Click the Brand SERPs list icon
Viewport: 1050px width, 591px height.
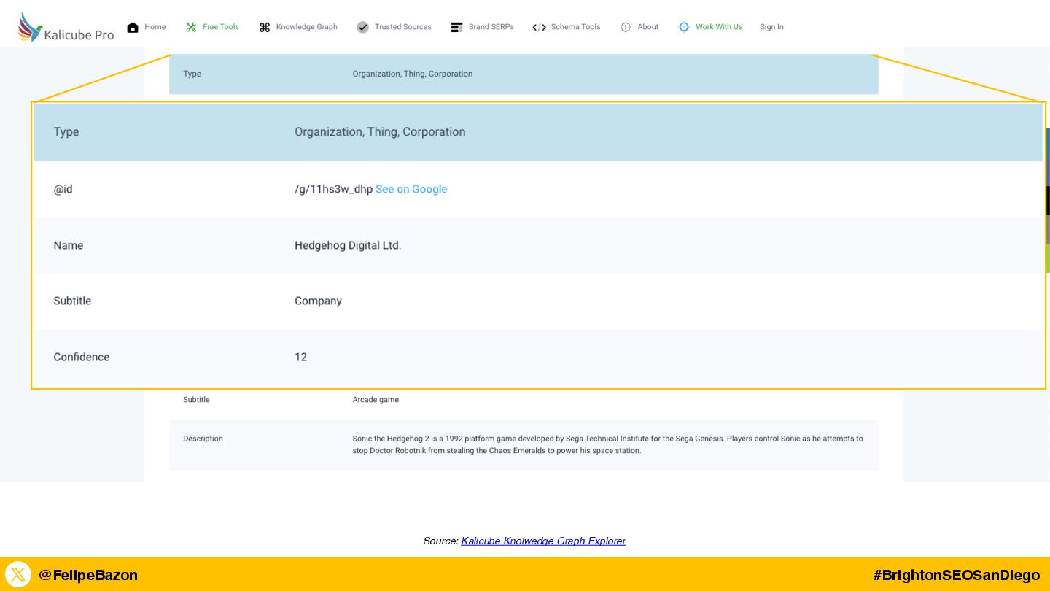pos(456,27)
